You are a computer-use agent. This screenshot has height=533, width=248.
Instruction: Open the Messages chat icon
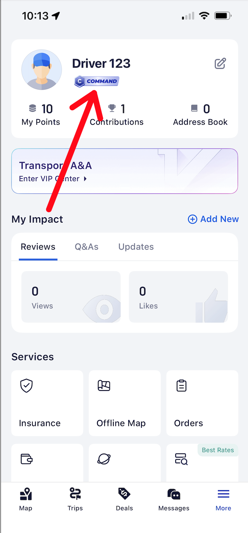(174, 494)
